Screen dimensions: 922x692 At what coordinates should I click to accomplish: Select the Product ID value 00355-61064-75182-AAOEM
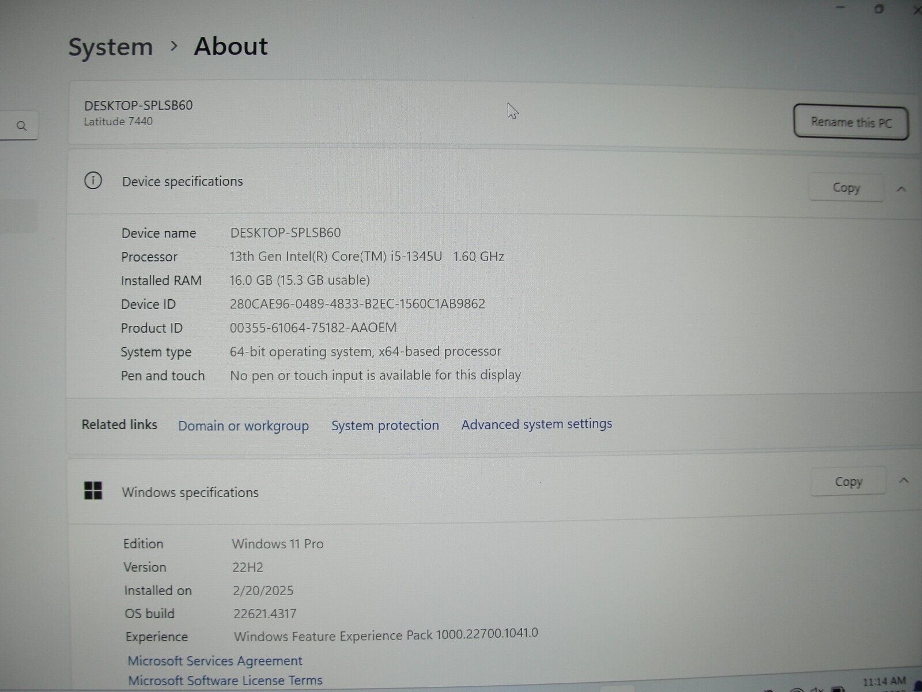click(313, 328)
